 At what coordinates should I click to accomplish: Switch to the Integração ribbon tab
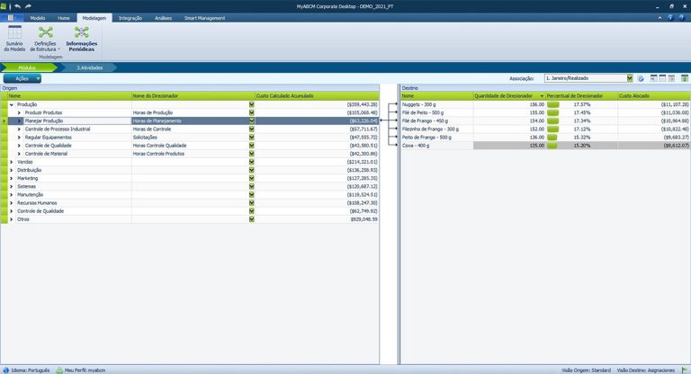coord(130,17)
